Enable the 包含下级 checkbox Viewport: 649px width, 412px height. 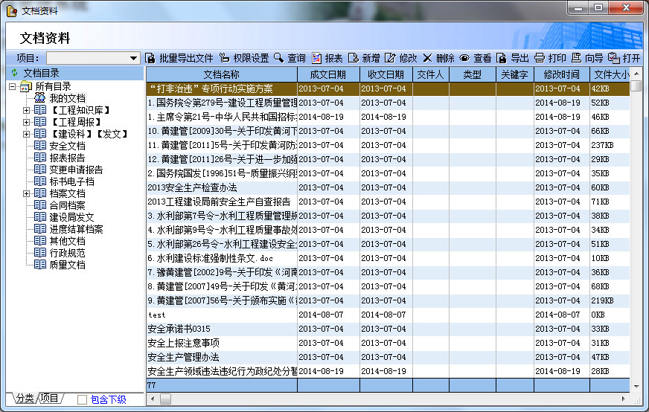coord(83,399)
